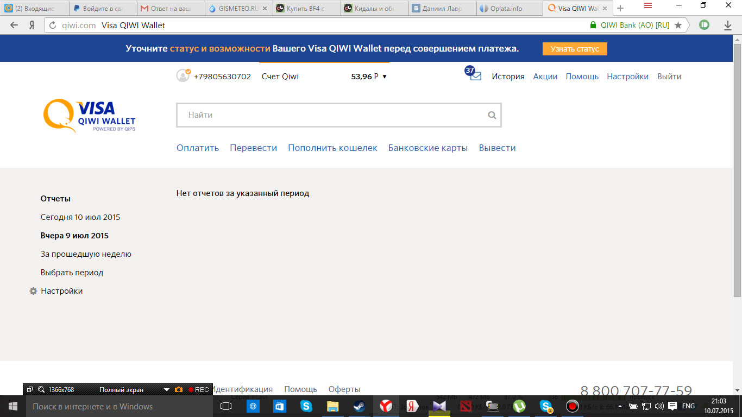Open Steam from the taskbar

coord(360,406)
